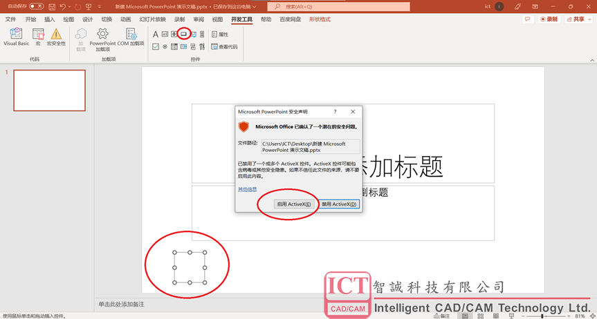
Task: Select the Image ActiveX control
Action: point(194,35)
